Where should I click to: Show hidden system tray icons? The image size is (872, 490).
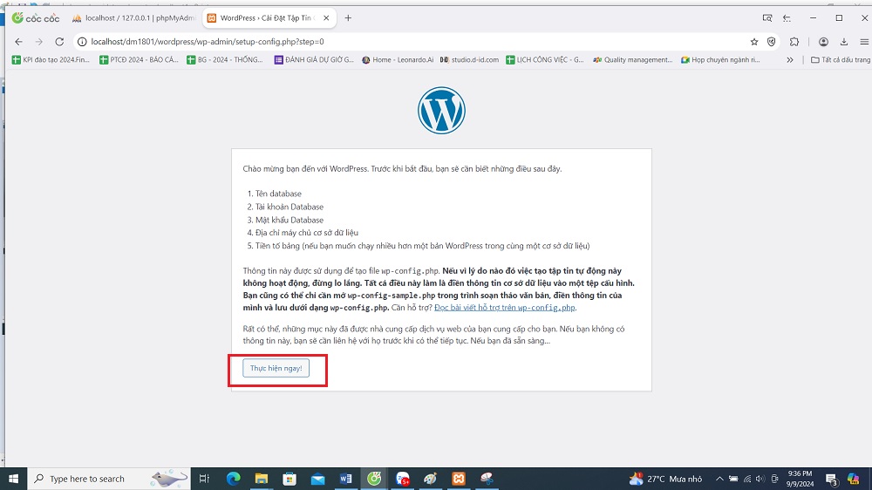[719, 479]
